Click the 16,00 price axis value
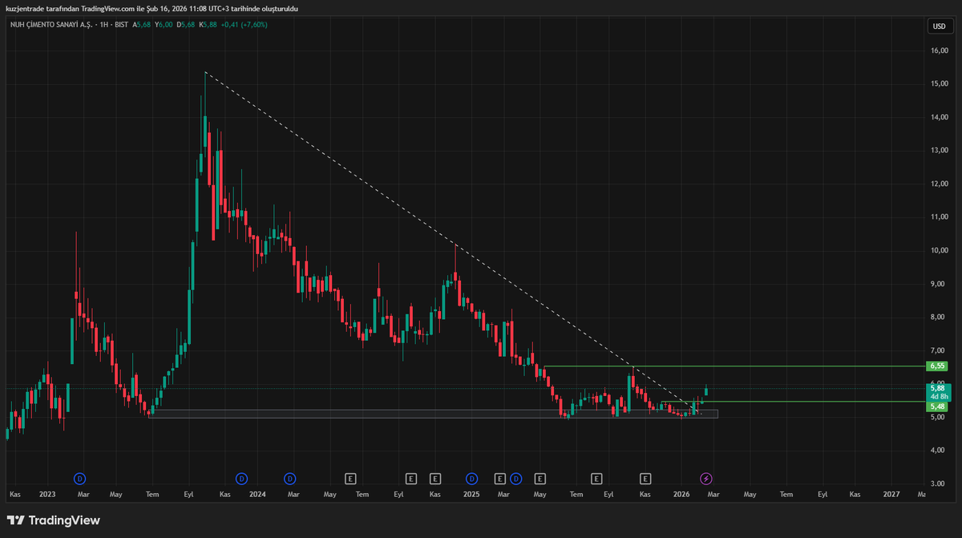962x538 pixels. tap(939, 51)
